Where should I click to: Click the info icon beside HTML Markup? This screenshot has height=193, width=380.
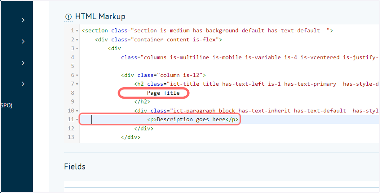[68, 17]
